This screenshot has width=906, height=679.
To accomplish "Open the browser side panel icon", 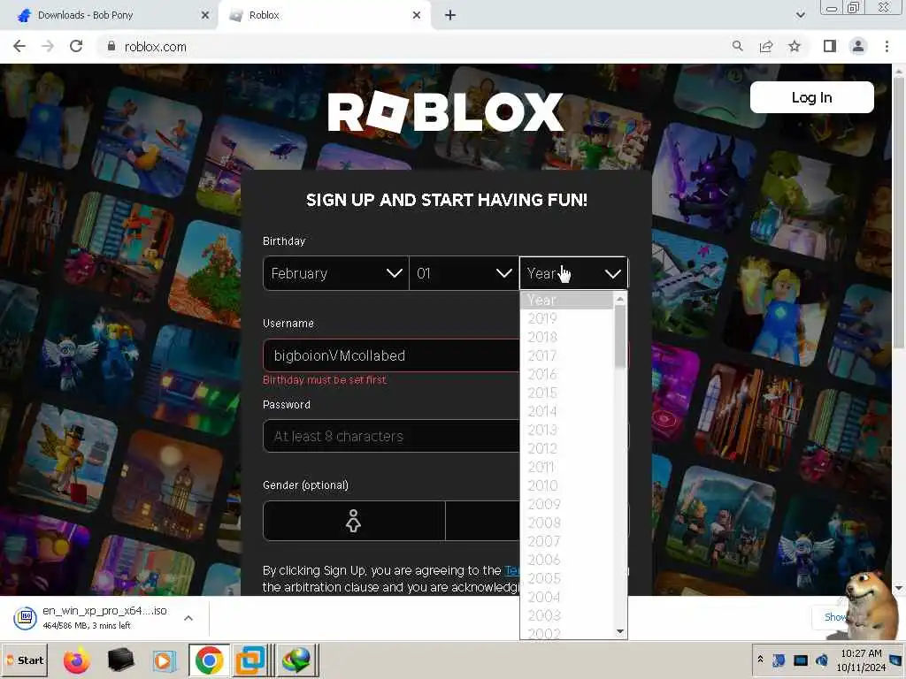I will (830, 46).
